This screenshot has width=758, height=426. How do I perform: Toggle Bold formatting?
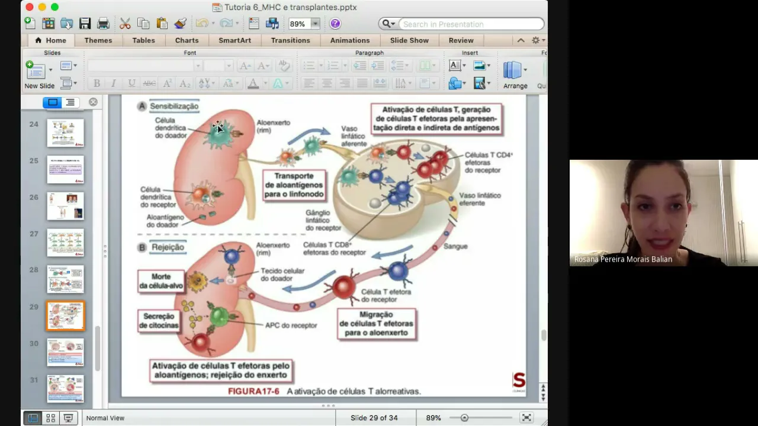(x=97, y=83)
